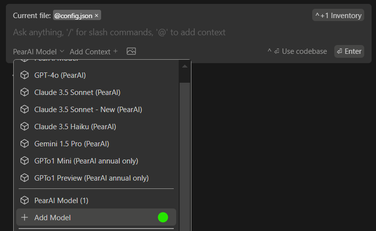Click the scroll up arrow in model list
Image resolution: width=376 pixels, height=231 pixels.
tap(185, 66)
